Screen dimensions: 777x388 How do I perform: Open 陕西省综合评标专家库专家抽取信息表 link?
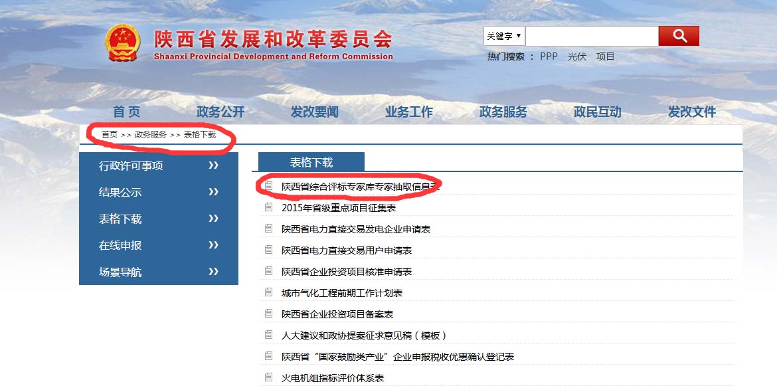[360, 187]
